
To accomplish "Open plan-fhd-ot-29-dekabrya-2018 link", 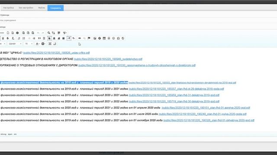I will (176, 89).
